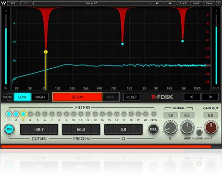Toggle the AMP LINK button
Screen dimensions: 222x191
199,132
